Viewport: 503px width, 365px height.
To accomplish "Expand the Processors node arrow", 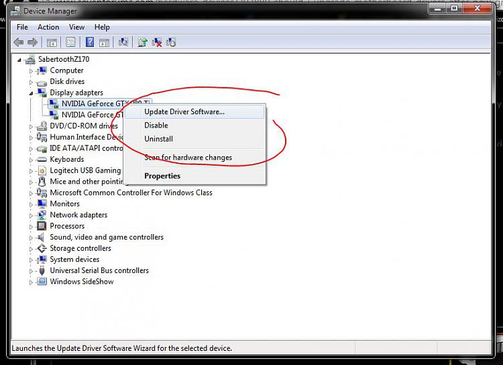I will (x=31, y=227).
